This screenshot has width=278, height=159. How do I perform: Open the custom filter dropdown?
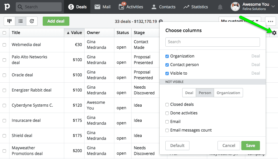point(240,21)
